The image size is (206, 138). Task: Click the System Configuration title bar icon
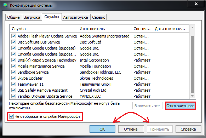pos(5,5)
